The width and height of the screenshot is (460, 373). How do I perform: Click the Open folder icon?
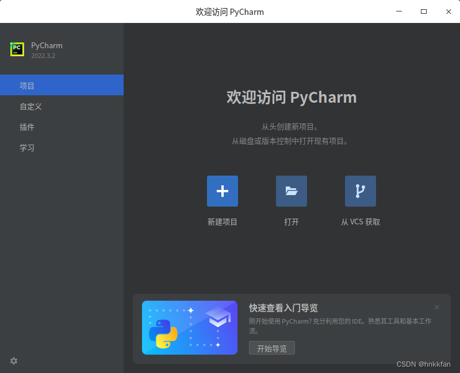[292, 191]
